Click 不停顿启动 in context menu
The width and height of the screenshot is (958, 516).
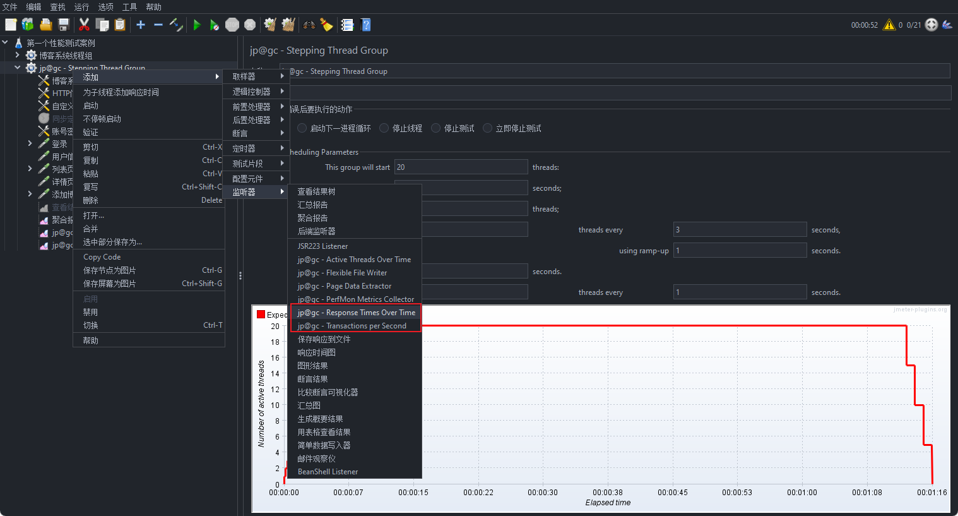pyautogui.click(x=149, y=119)
